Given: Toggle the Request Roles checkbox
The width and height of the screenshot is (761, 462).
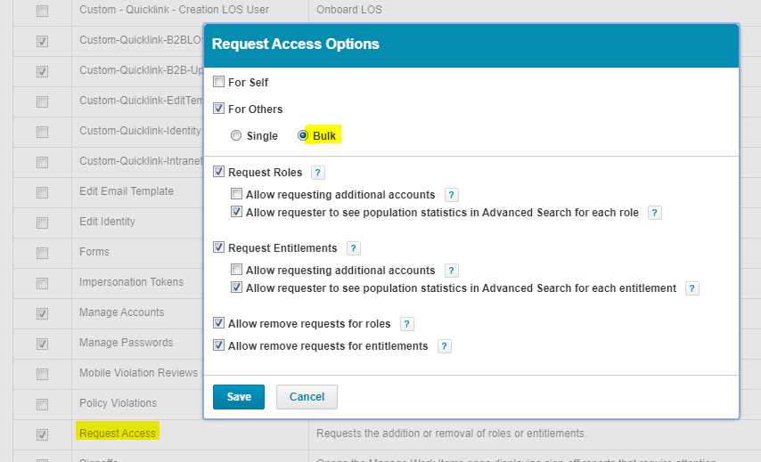Looking at the screenshot, I should pyautogui.click(x=219, y=172).
